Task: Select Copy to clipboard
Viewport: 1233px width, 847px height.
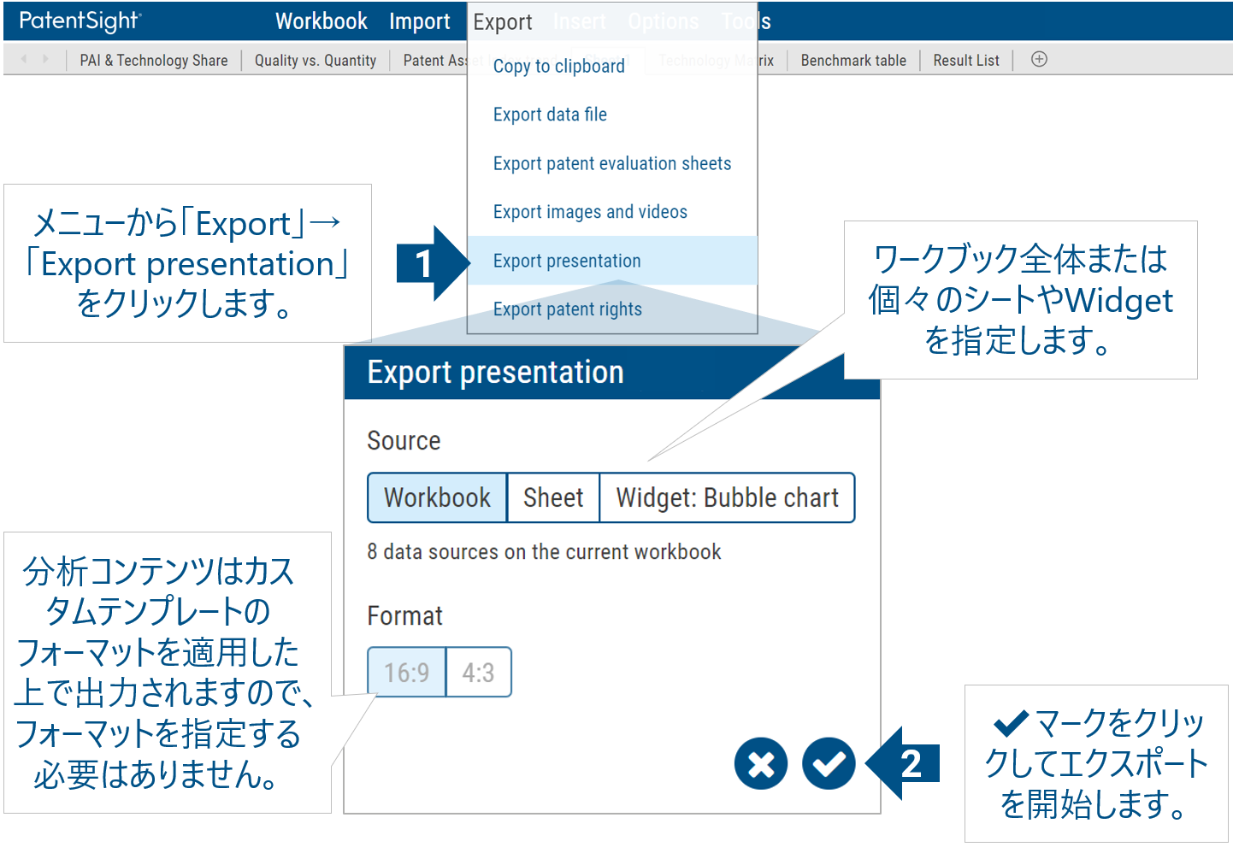Action: (x=558, y=66)
